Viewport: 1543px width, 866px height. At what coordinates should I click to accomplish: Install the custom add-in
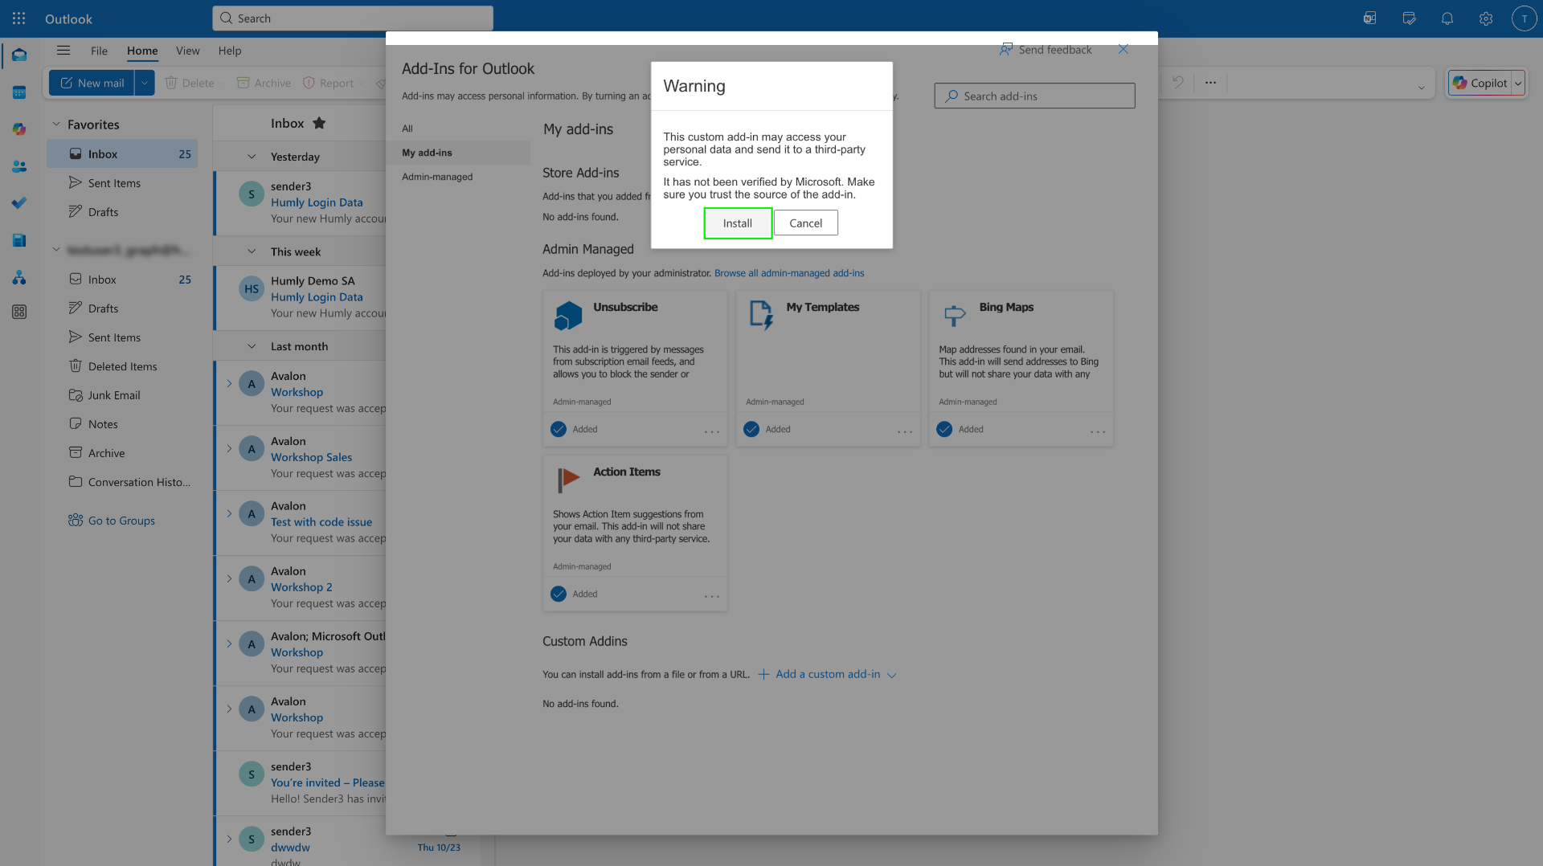click(x=738, y=223)
